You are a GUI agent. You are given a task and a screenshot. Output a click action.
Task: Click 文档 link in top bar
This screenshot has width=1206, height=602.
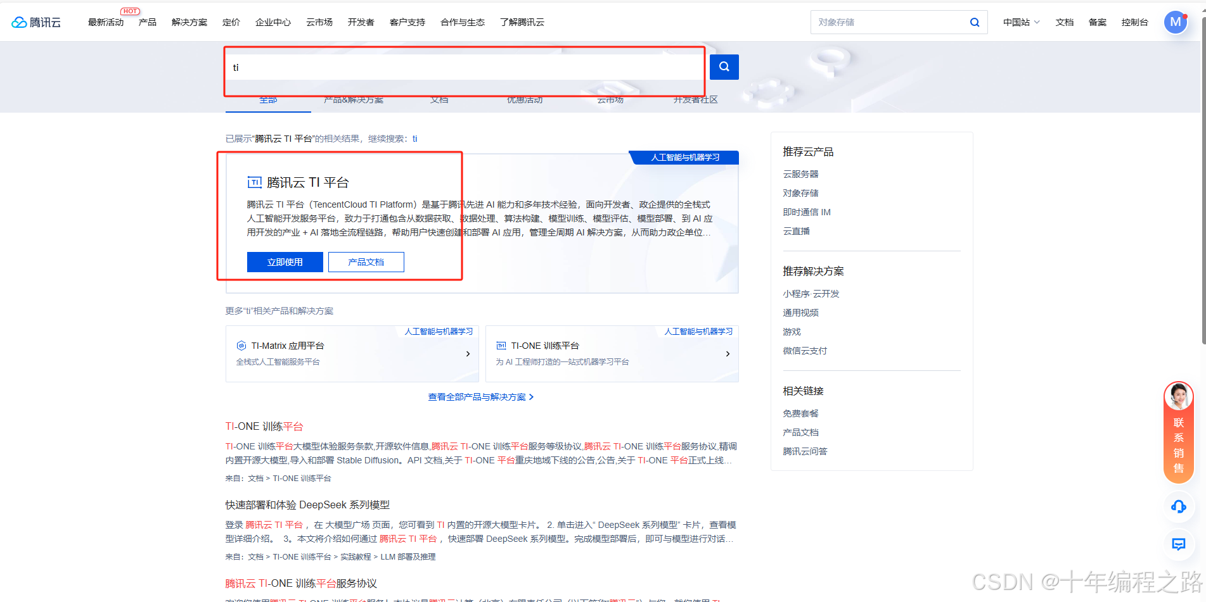point(1065,22)
